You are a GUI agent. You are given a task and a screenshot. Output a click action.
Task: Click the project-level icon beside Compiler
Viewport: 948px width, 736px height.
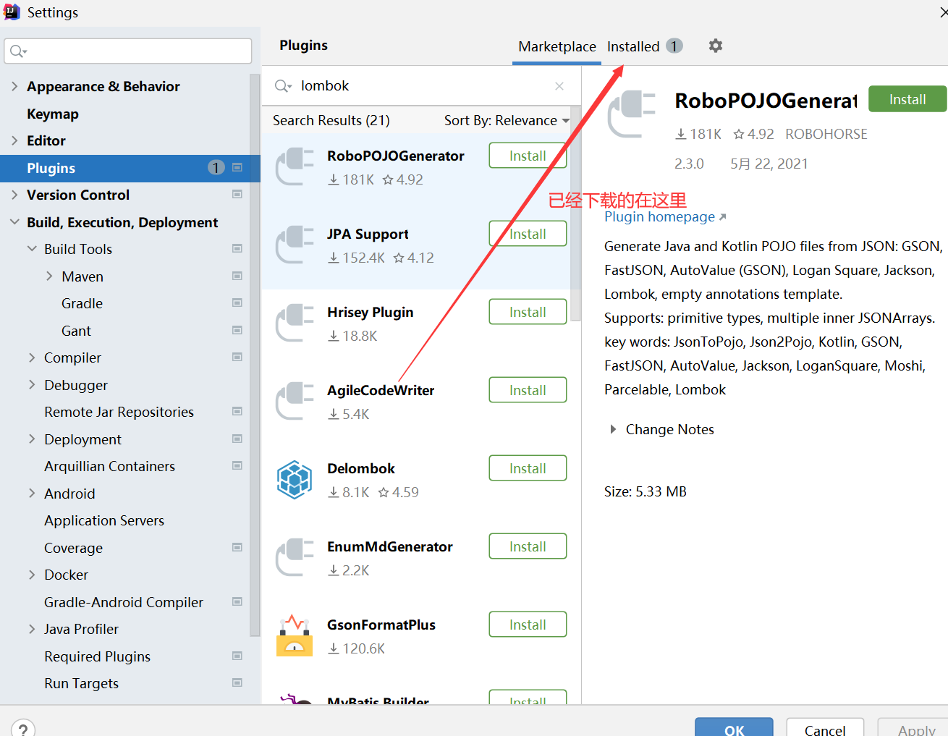(237, 357)
